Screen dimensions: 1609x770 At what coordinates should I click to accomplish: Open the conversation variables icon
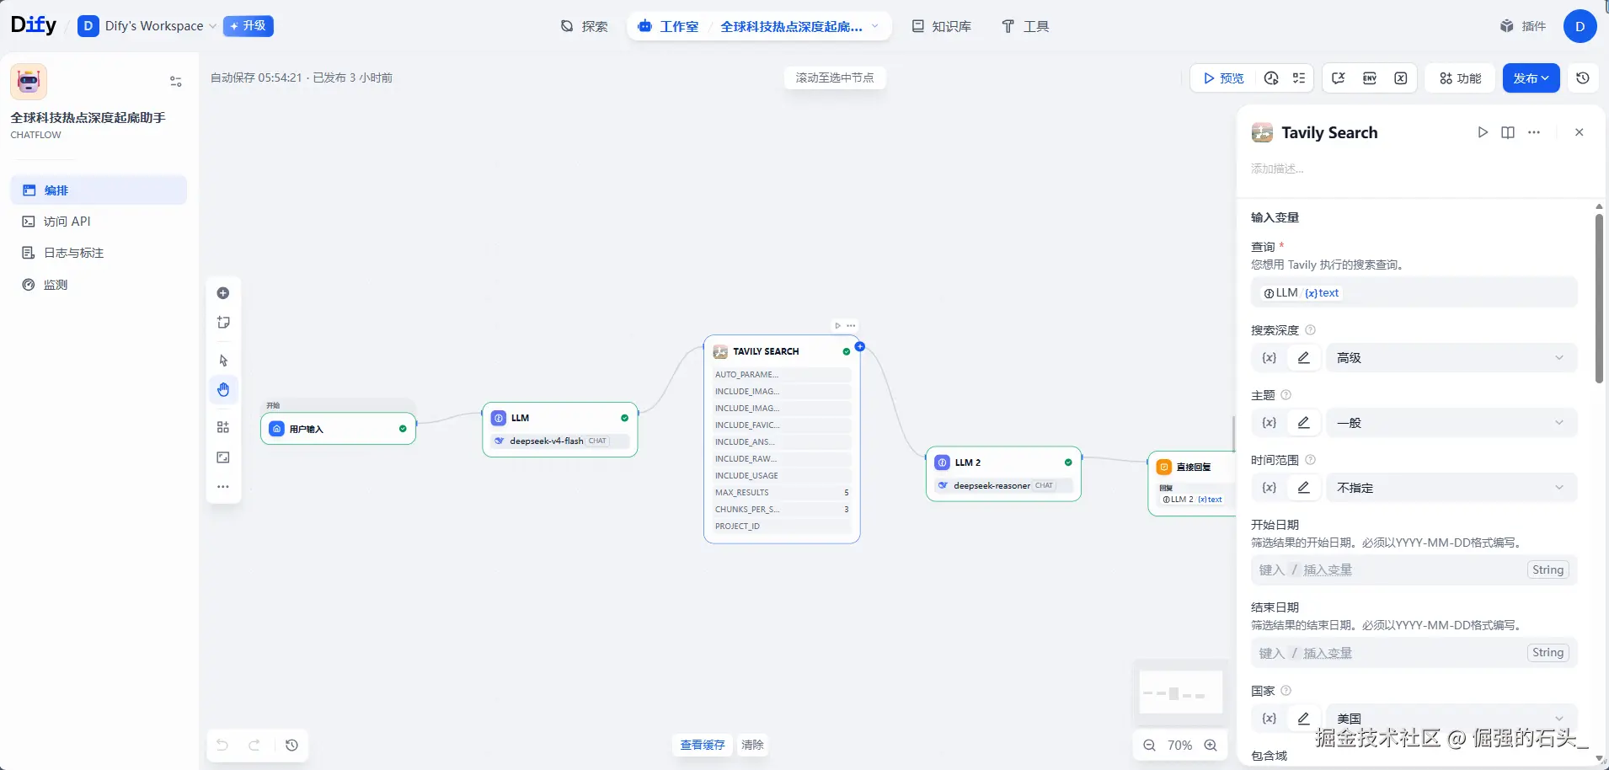pos(1339,78)
